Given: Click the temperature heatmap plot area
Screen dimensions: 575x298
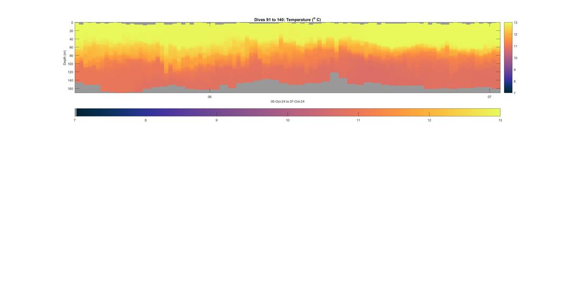Looking at the screenshot, I should 287,57.
